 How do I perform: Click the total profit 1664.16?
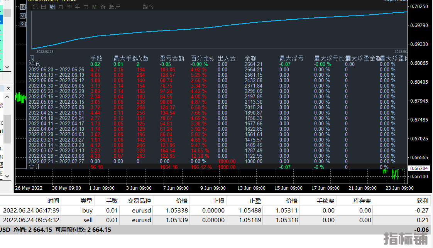169,167
